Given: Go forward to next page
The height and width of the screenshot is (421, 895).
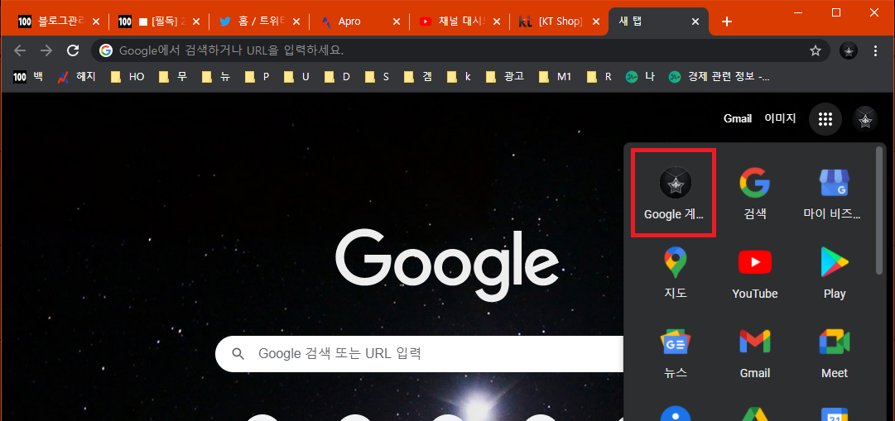Looking at the screenshot, I should [46, 50].
